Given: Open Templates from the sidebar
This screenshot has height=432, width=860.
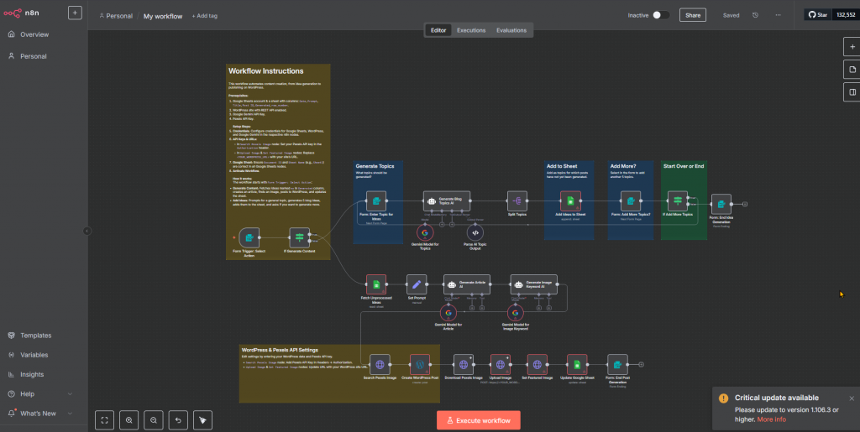Looking at the screenshot, I should pos(35,336).
